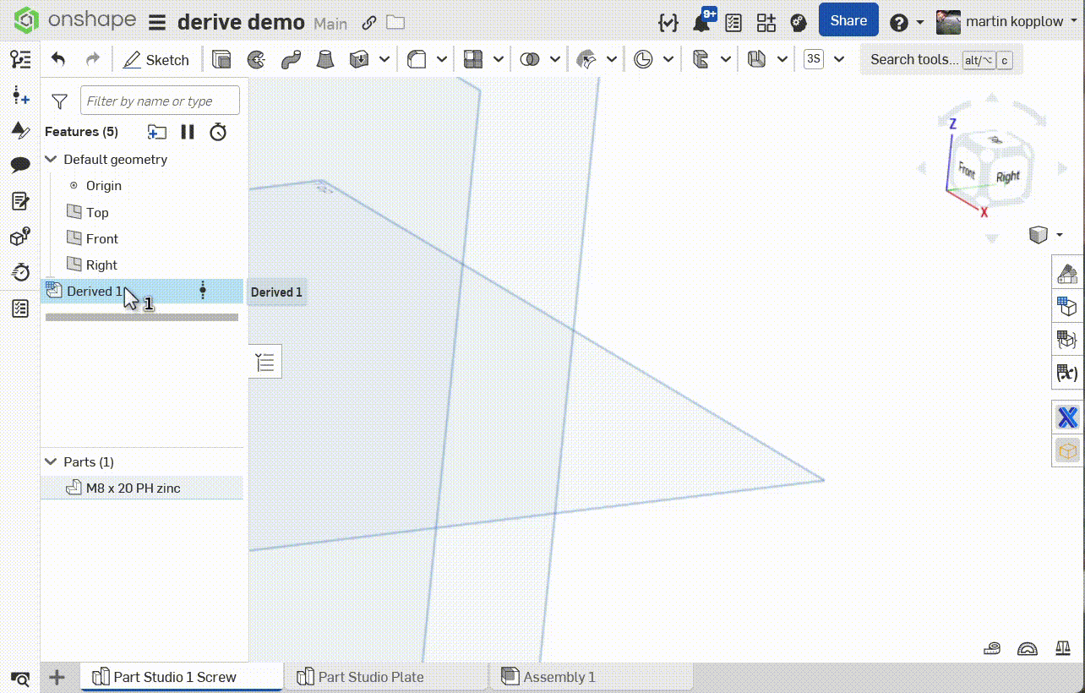
Task: Open notifications bell
Action: (x=701, y=22)
